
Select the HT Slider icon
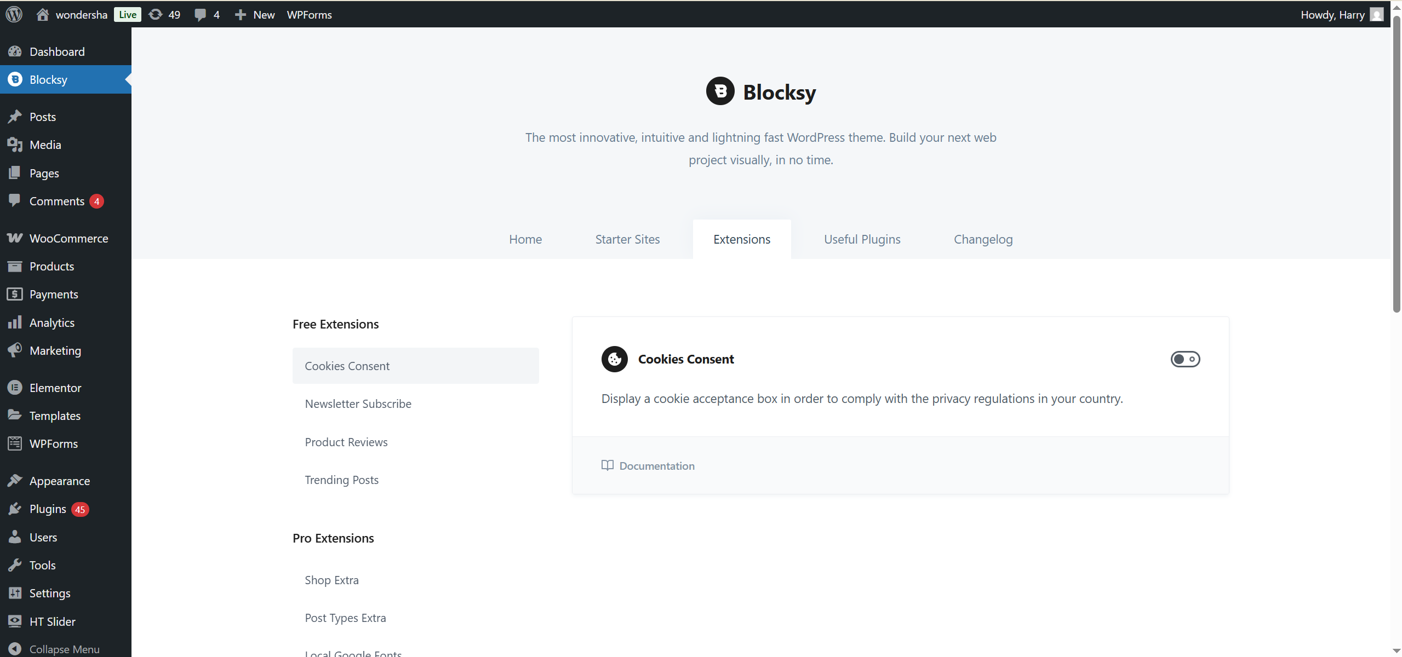[x=14, y=621]
